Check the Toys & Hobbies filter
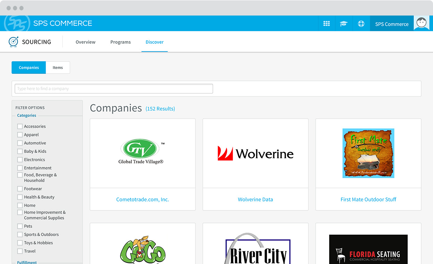433x264 pixels. pos(20,243)
